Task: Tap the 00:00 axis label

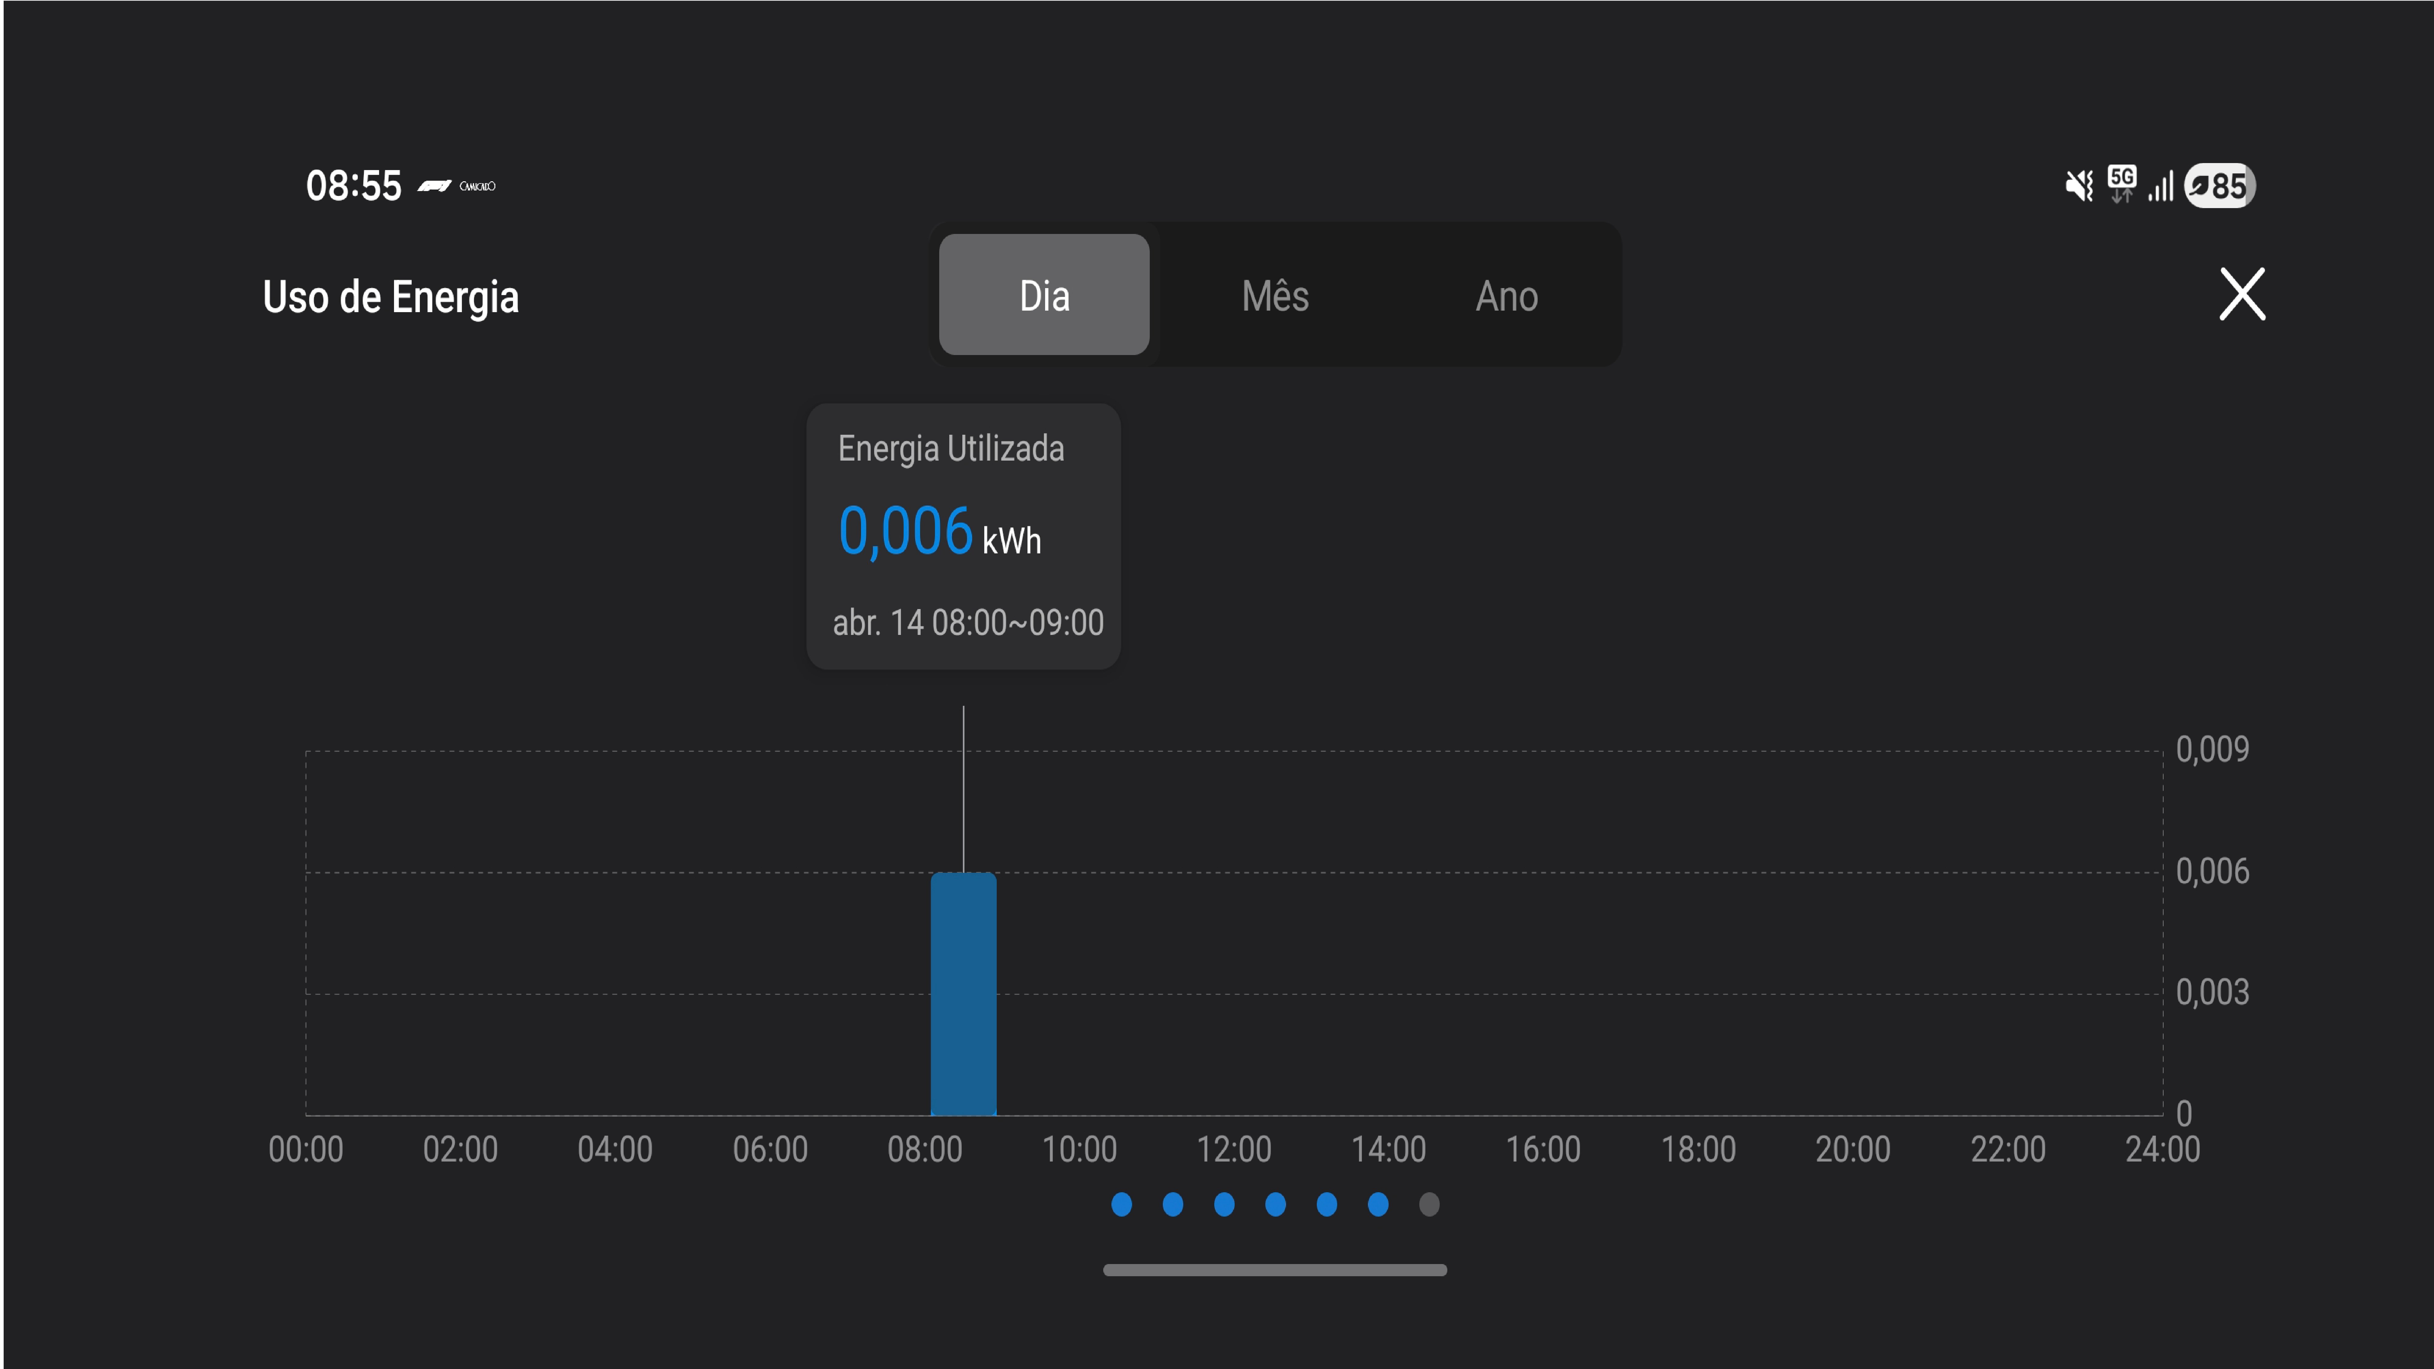Action: 306,1150
